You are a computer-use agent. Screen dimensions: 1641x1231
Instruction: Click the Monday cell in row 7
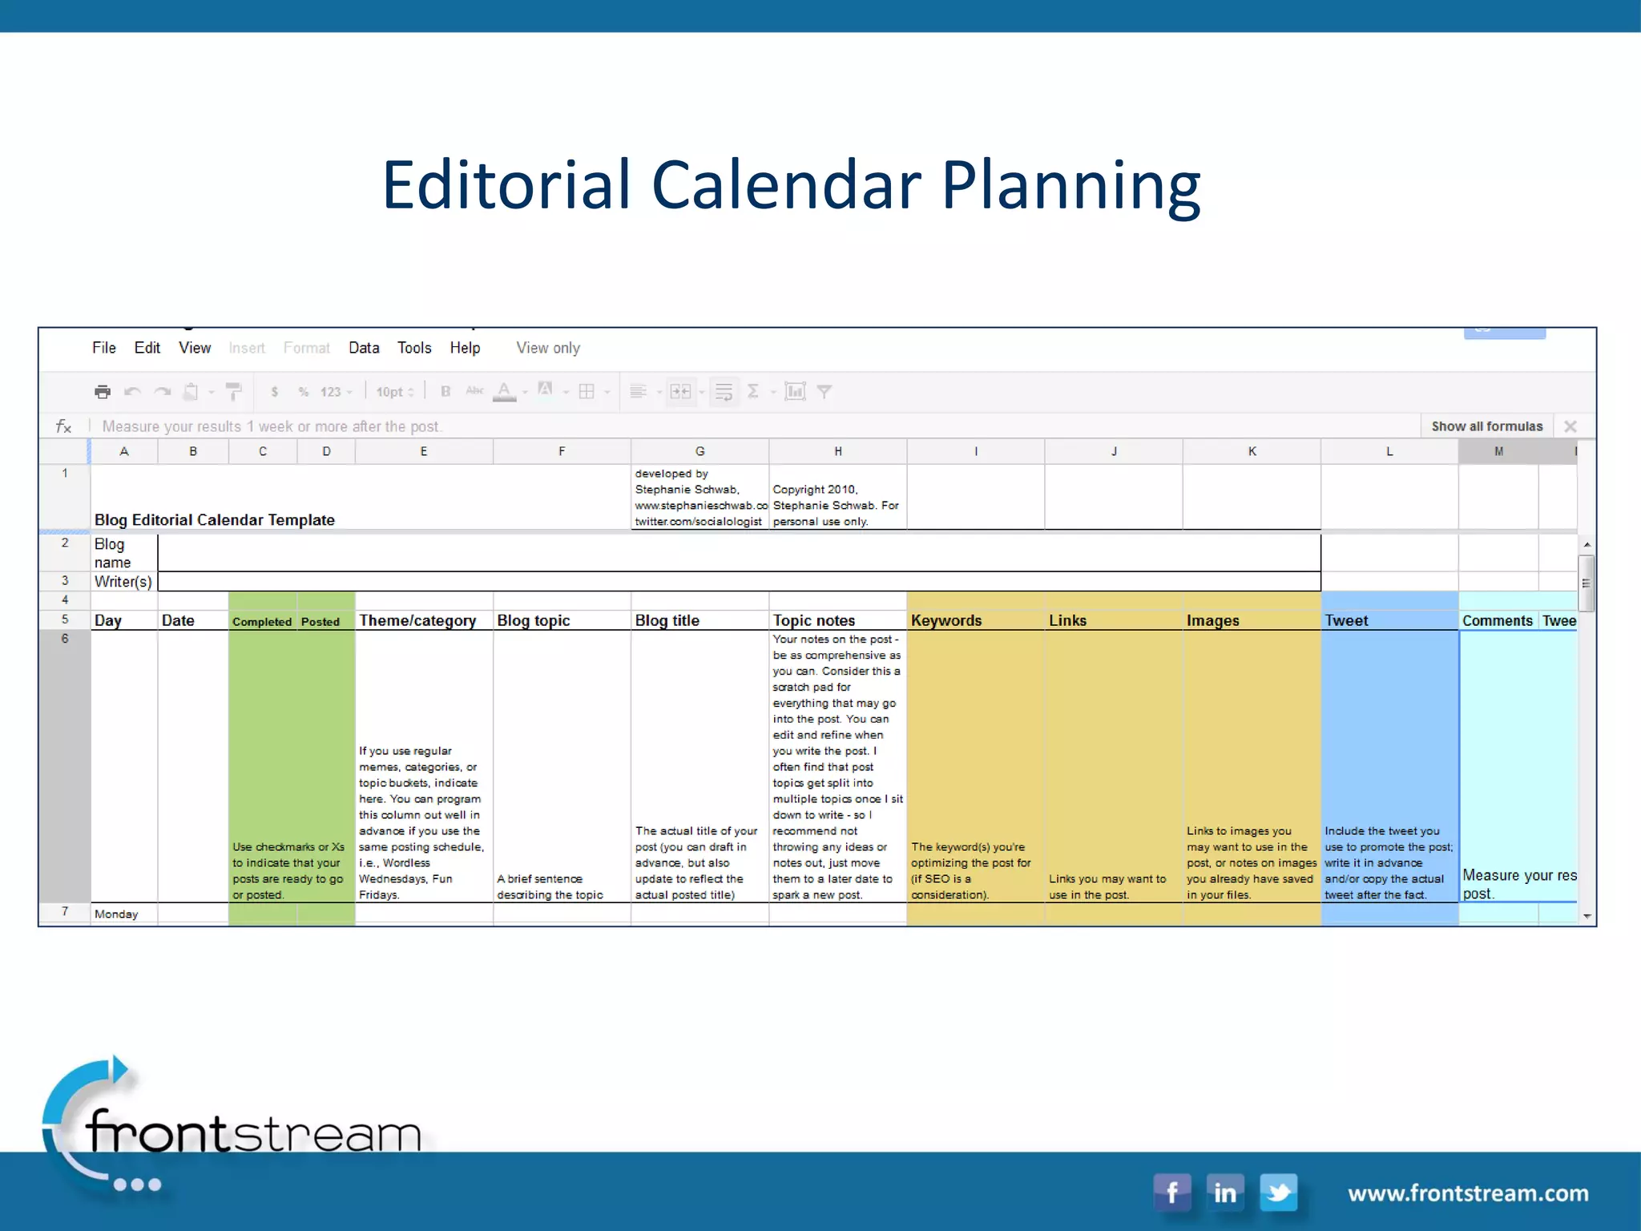[124, 914]
